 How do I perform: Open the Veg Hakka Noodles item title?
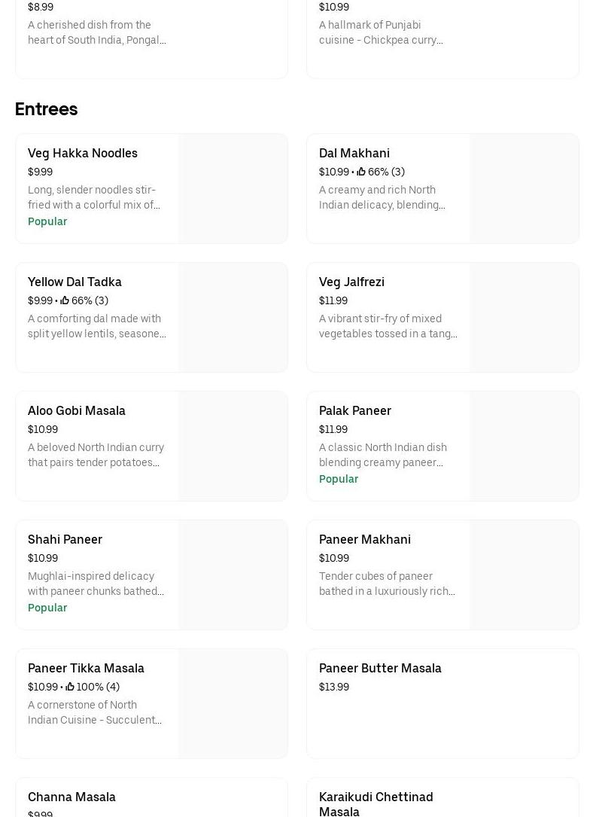(83, 153)
